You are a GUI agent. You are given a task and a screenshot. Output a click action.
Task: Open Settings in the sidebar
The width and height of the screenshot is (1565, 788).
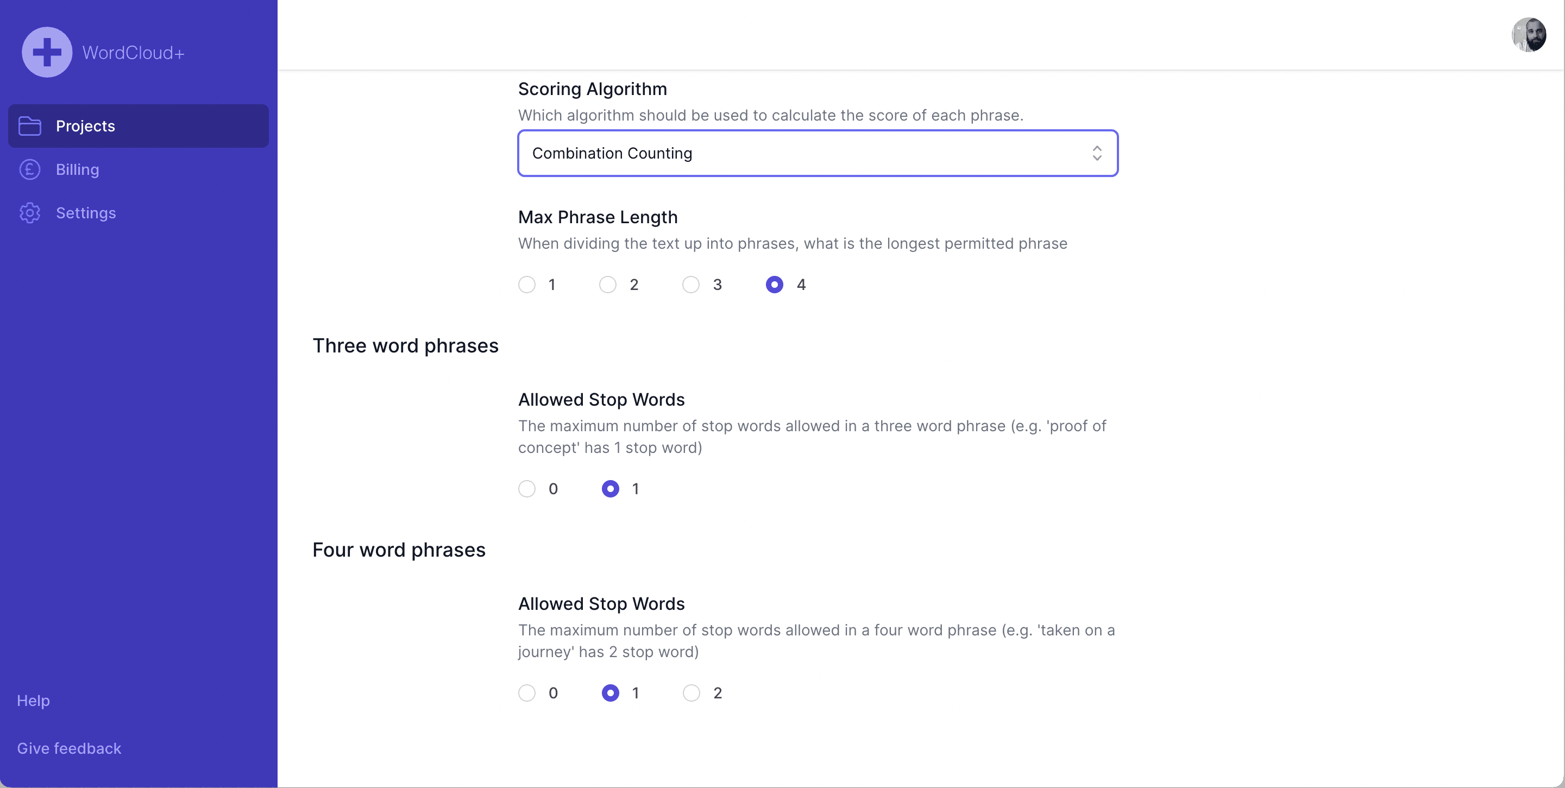tap(86, 213)
